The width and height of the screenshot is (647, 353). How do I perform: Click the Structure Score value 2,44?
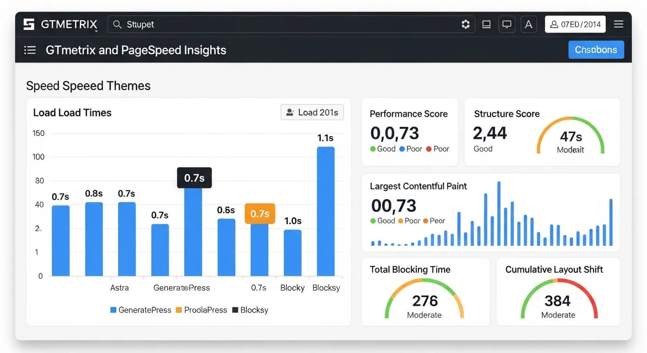(x=490, y=133)
